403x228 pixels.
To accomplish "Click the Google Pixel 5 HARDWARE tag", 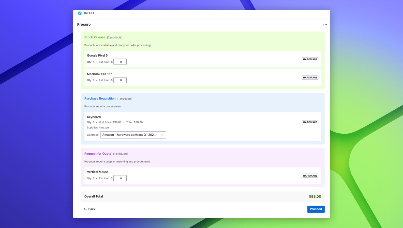I will click(x=310, y=59).
